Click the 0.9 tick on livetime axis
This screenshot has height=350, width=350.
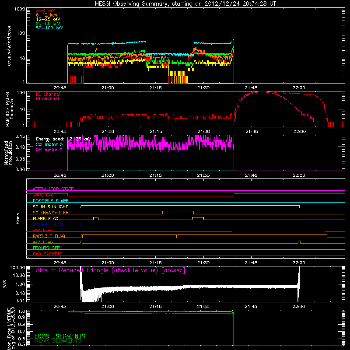click(x=22, y=317)
